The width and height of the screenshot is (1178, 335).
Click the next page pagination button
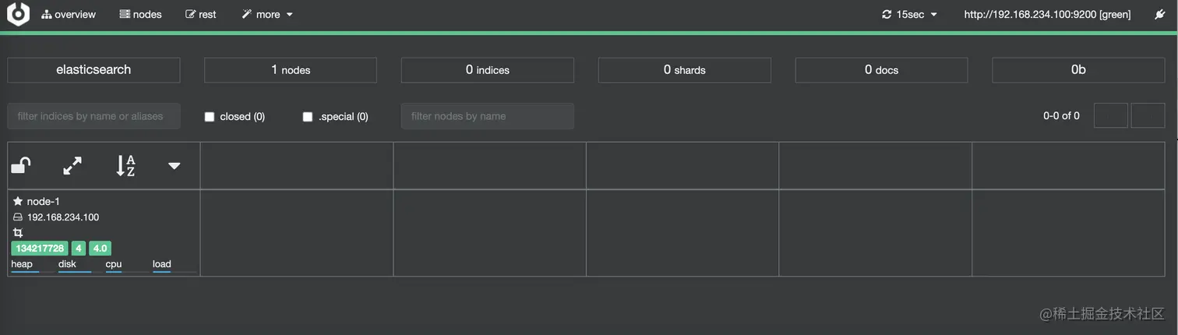(1148, 115)
